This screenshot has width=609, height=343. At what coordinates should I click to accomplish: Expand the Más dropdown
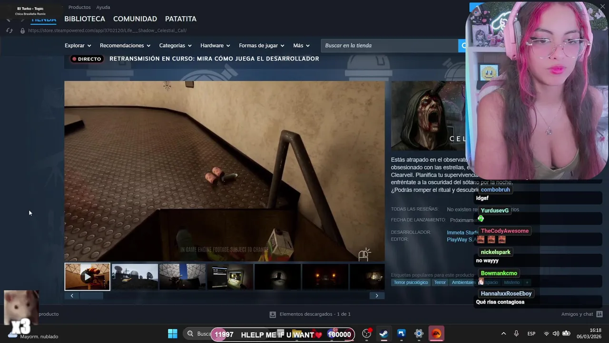click(x=301, y=46)
